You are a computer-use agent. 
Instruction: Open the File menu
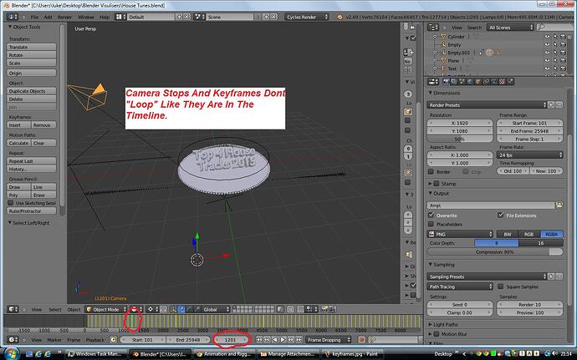point(34,17)
